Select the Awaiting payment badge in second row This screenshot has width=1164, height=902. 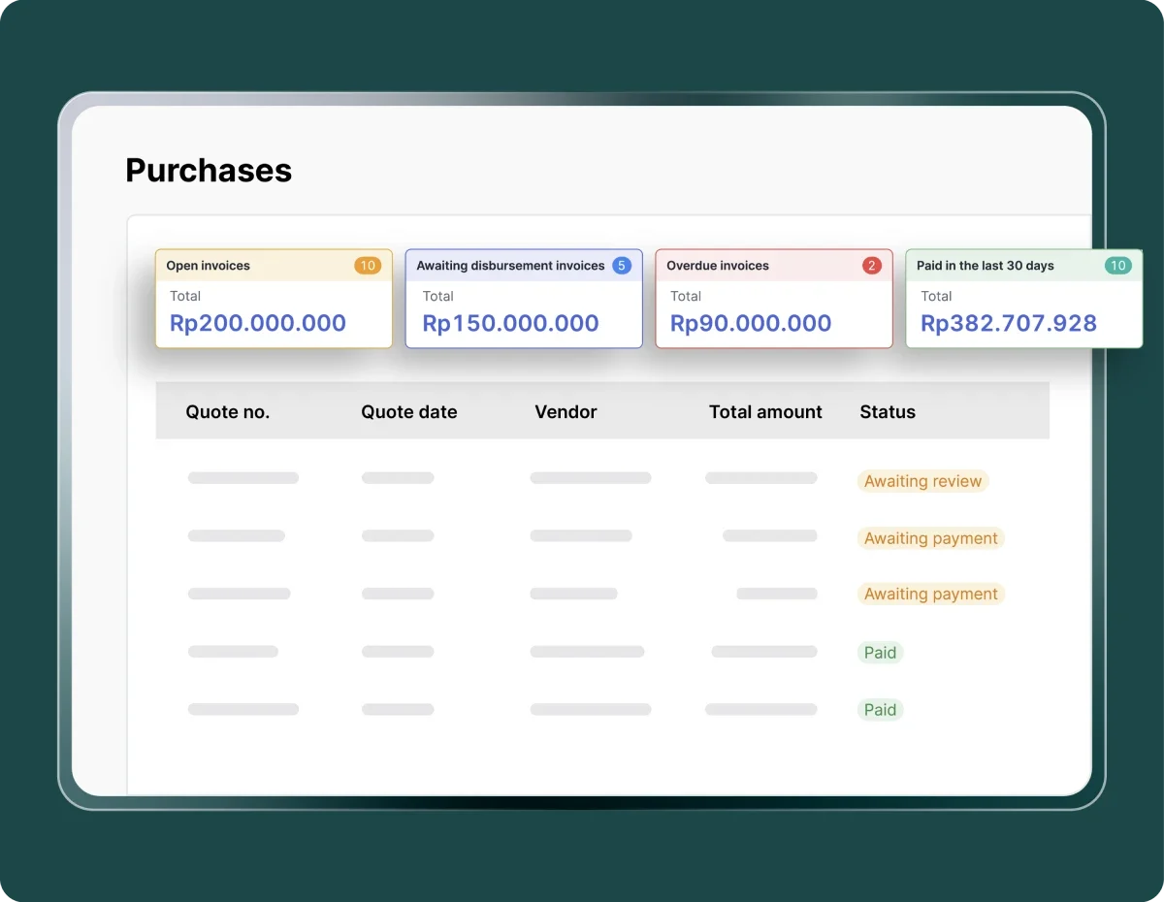point(930,538)
